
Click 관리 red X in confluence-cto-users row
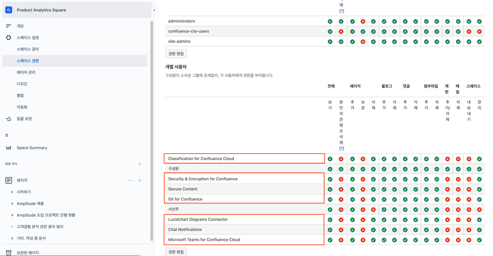click(479, 32)
